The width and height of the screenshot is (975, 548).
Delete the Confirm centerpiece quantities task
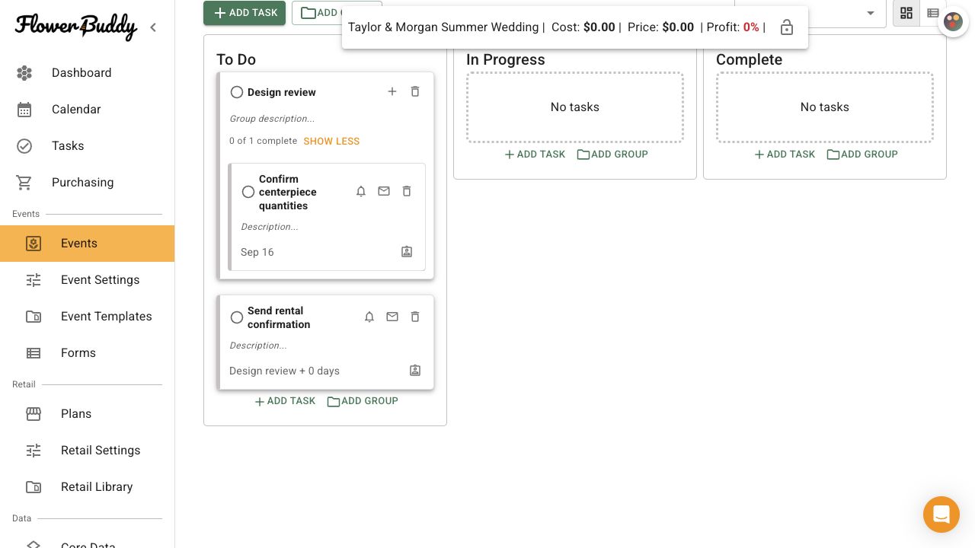click(407, 192)
